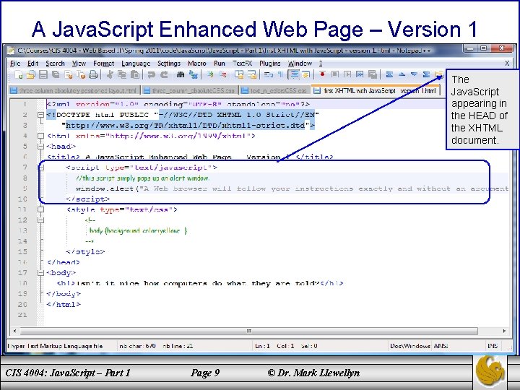Screen dimensions: 520x390
Task: Click the Close All toolbar icon
Action: pyautogui.click(x=81, y=74)
